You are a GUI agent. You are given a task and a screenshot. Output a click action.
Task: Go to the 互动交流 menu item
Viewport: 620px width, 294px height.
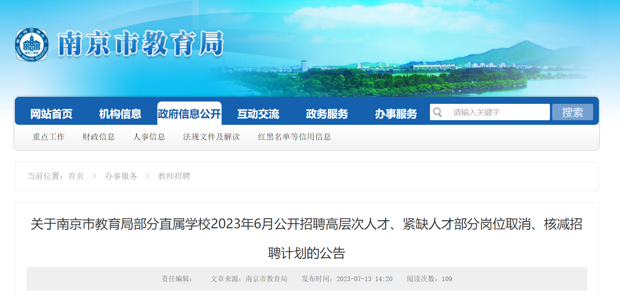258,114
